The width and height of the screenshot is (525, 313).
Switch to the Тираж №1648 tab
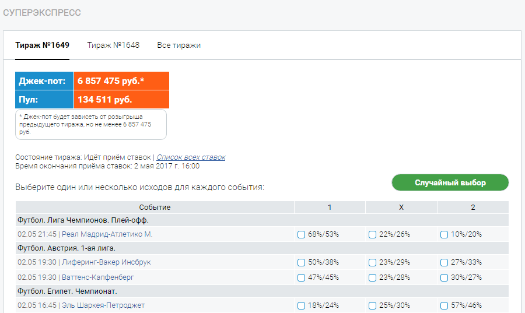(x=113, y=45)
